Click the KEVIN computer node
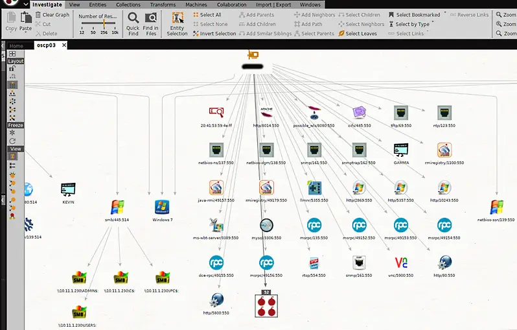The height and width of the screenshot is (330, 517). click(x=68, y=189)
